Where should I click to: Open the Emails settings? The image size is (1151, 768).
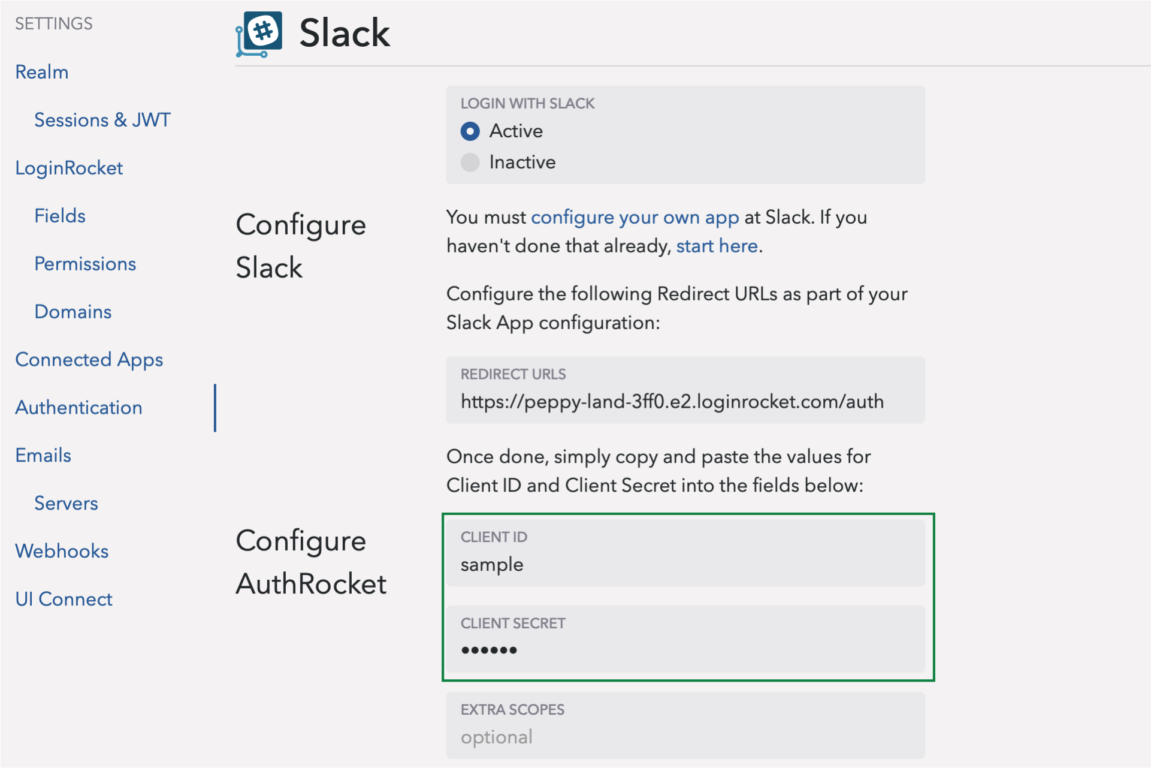(x=43, y=456)
